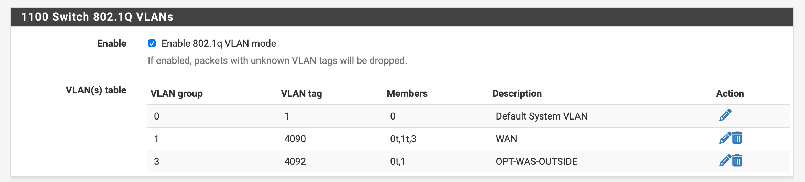Click the Members column header
This screenshot has width=805, height=182.
(x=407, y=93)
